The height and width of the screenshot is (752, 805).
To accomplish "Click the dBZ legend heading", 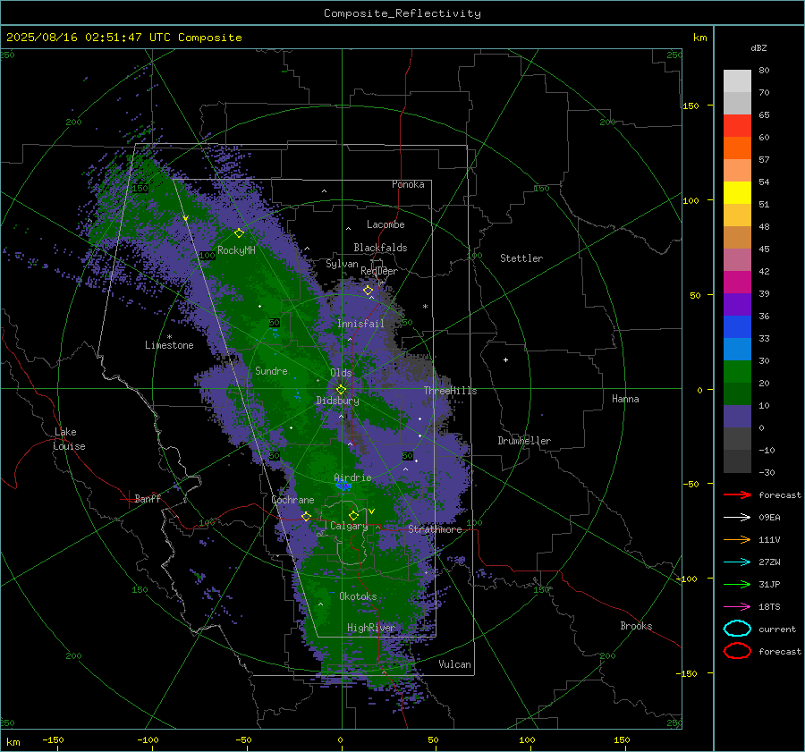I will point(758,47).
